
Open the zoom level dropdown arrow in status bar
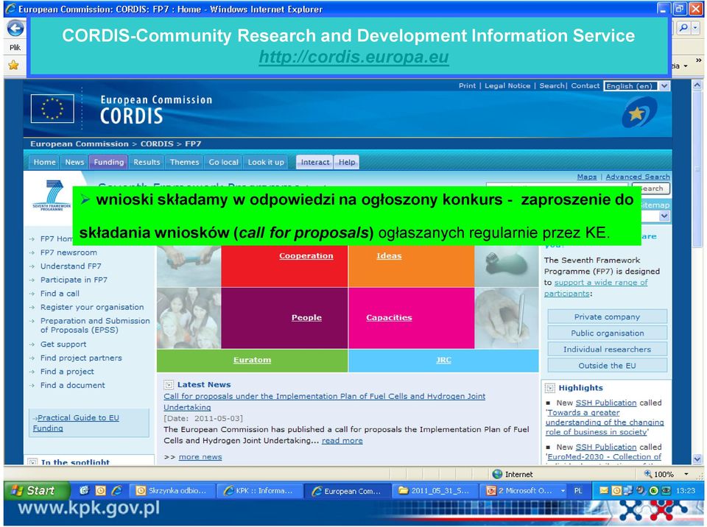tap(686, 474)
